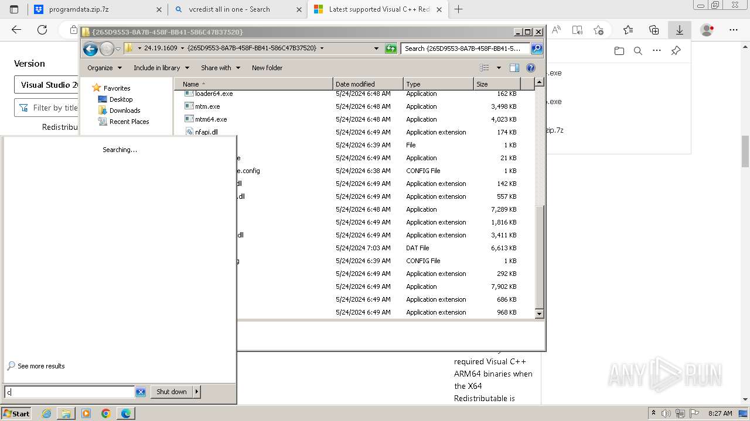This screenshot has height=421, width=750.
Task: Reload the page in Edge
Action: 42,30
